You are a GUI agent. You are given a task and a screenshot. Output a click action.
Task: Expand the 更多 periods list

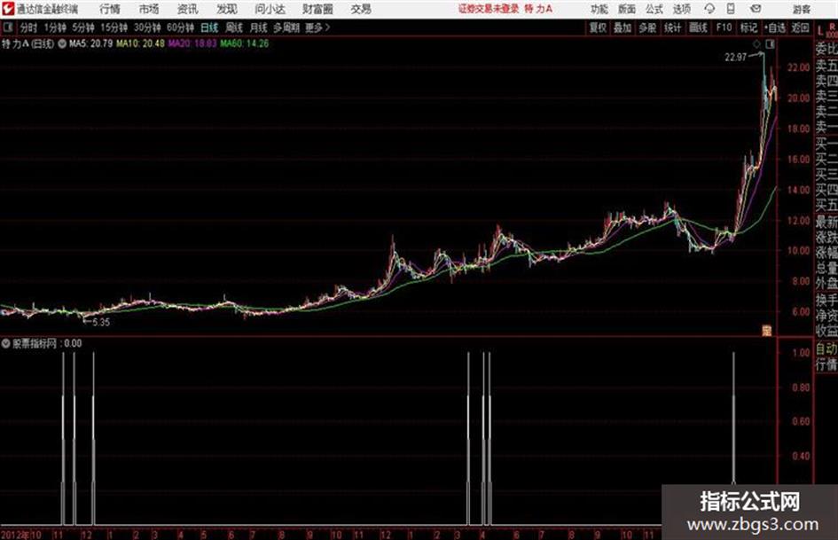pyautogui.click(x=317, y=27)
